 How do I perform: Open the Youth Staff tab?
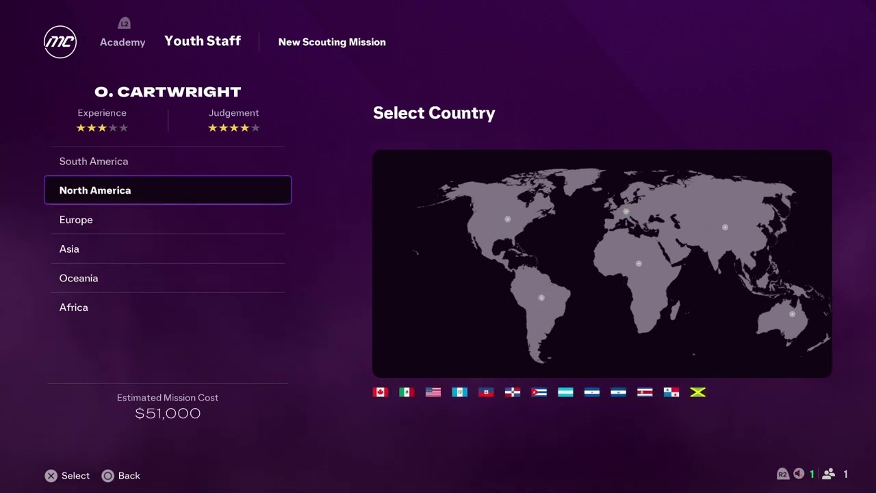[203, 41]
